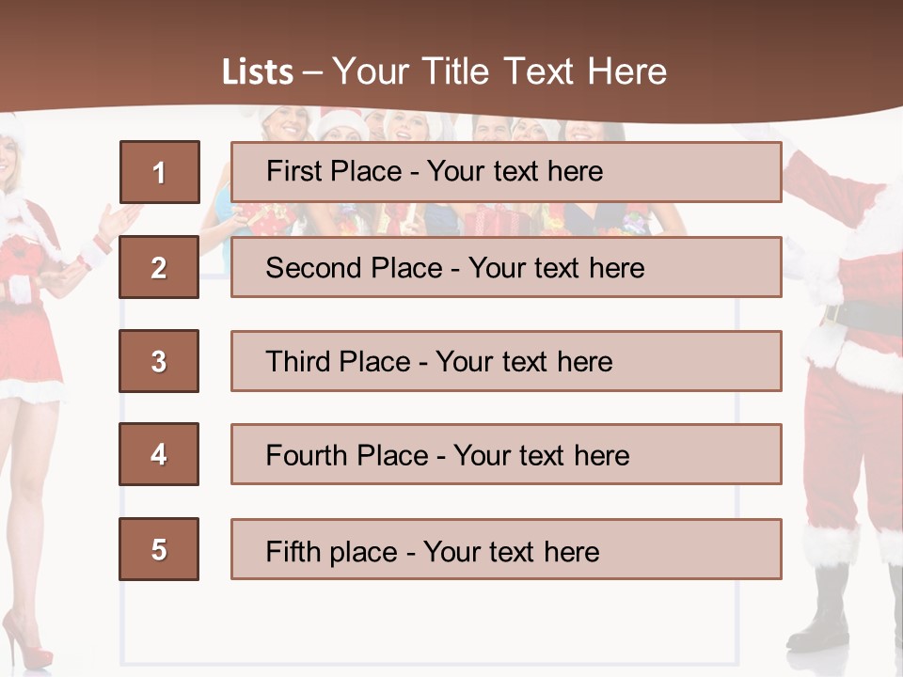Click the Second Place text bar

coord(506,267)
